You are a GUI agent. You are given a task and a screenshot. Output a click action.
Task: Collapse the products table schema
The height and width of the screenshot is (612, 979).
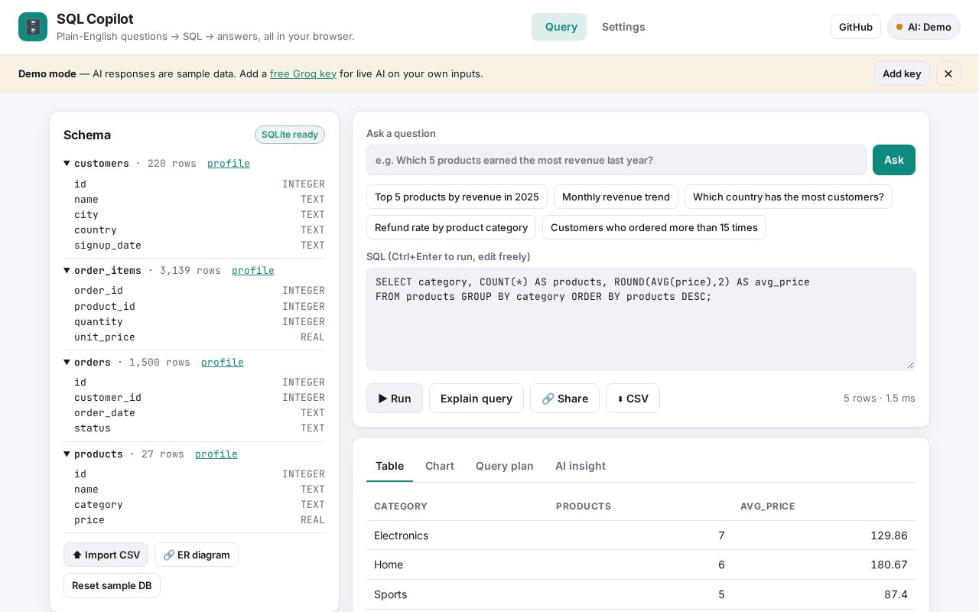67,454
